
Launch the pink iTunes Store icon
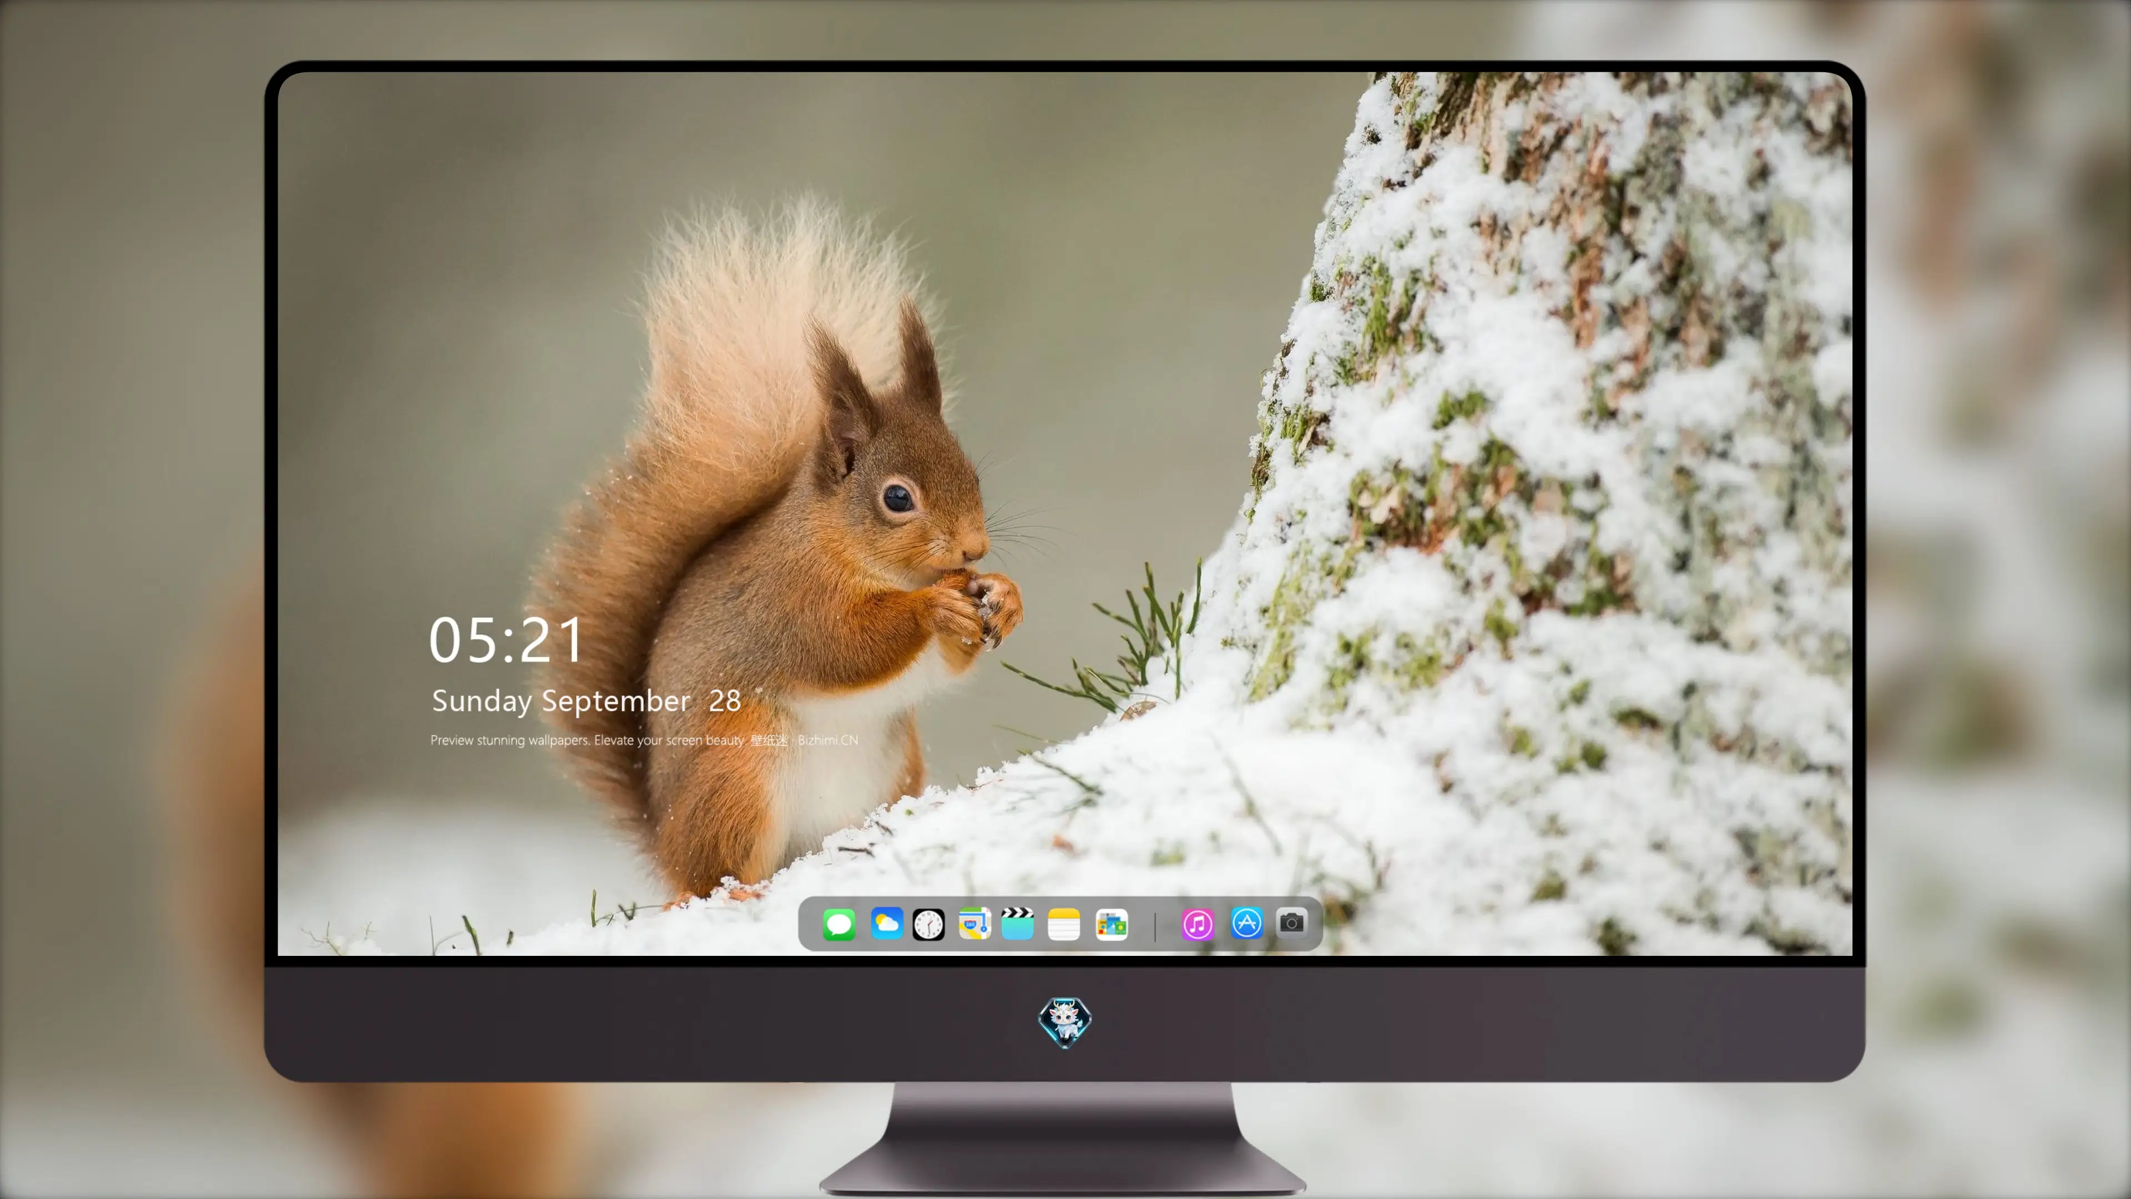point(1198,924)
